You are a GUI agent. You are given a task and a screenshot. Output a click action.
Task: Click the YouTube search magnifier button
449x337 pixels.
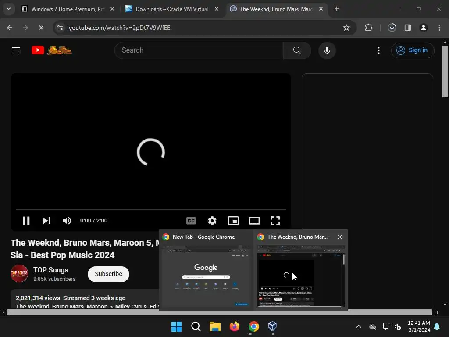point(297,50)
